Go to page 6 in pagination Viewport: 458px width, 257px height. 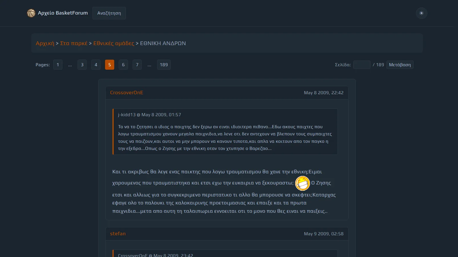click(123, 65)
